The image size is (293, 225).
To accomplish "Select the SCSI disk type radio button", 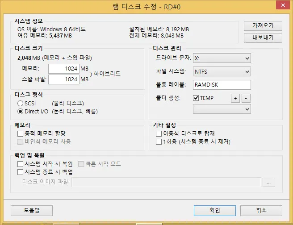I will pos(20,103).
